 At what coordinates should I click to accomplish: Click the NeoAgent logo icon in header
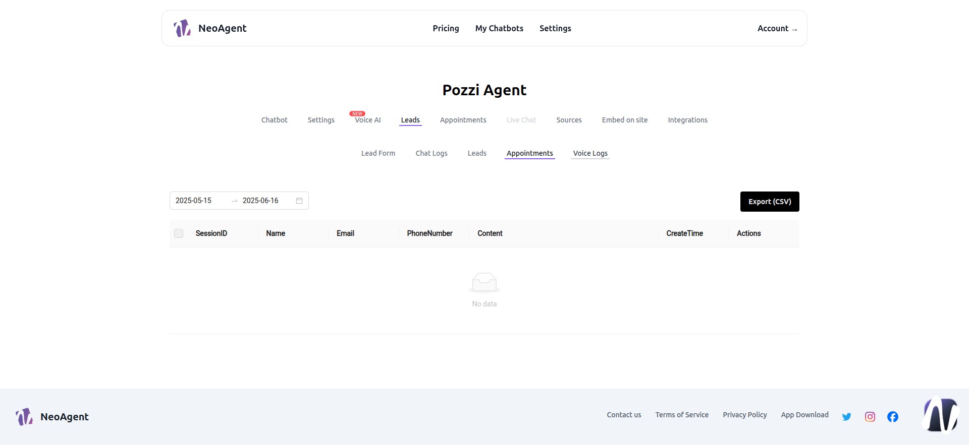pos(182,28)
